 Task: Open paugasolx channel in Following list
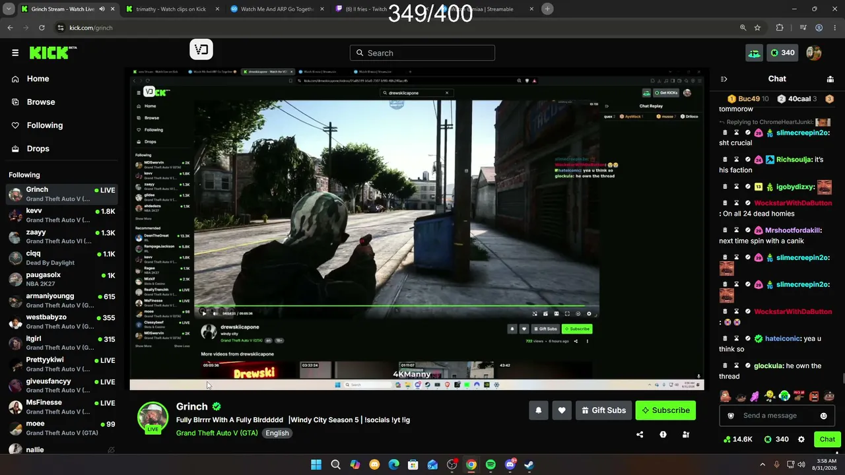pyautogui.click(x=61, y=279)
